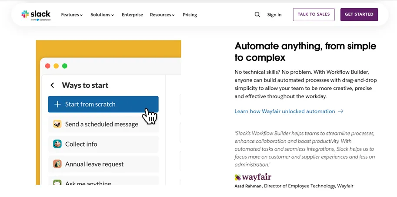Click the scheduled message icon

pyautogui.click(x=57, y=124)
